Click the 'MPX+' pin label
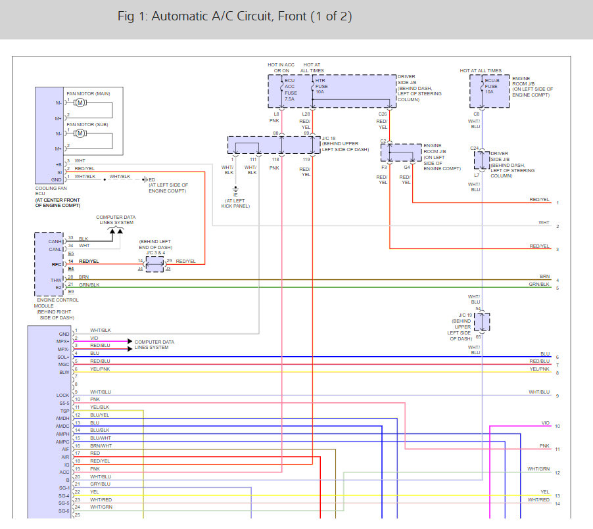The height and width of the screenshot is (529, 593). [x=62, y=342]
